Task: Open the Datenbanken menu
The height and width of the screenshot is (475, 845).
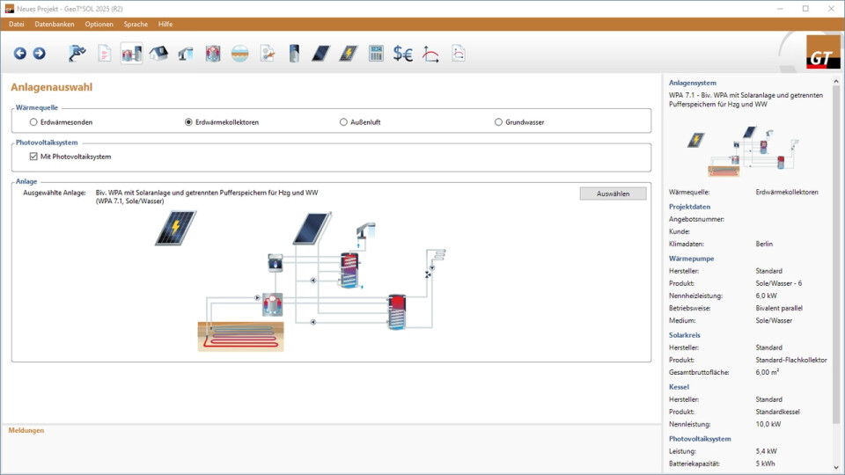Action: point(55,24)
